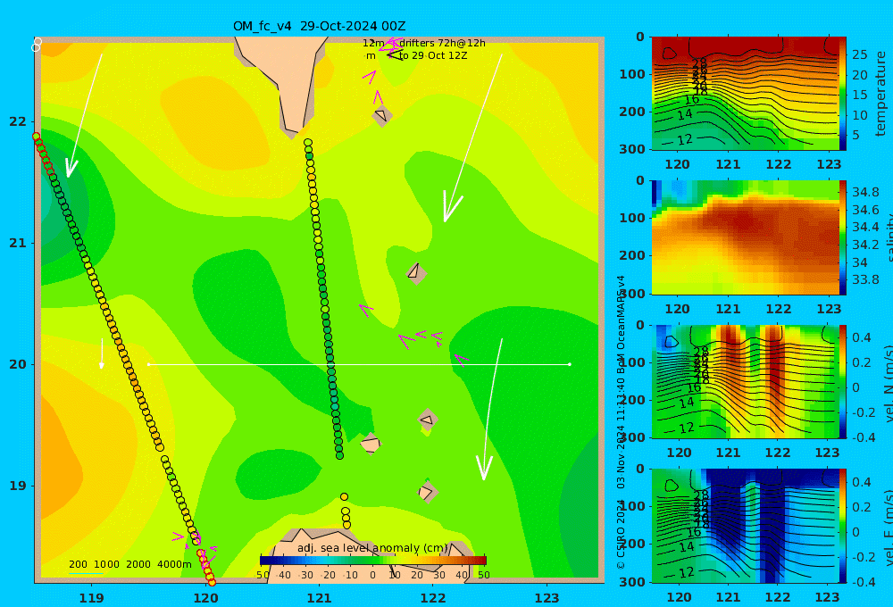Click the title "OM_fc_v4 29-Oct-2024 00Z"
The height and width of the screenshot is (607, 893).
[x=319, y=26]
